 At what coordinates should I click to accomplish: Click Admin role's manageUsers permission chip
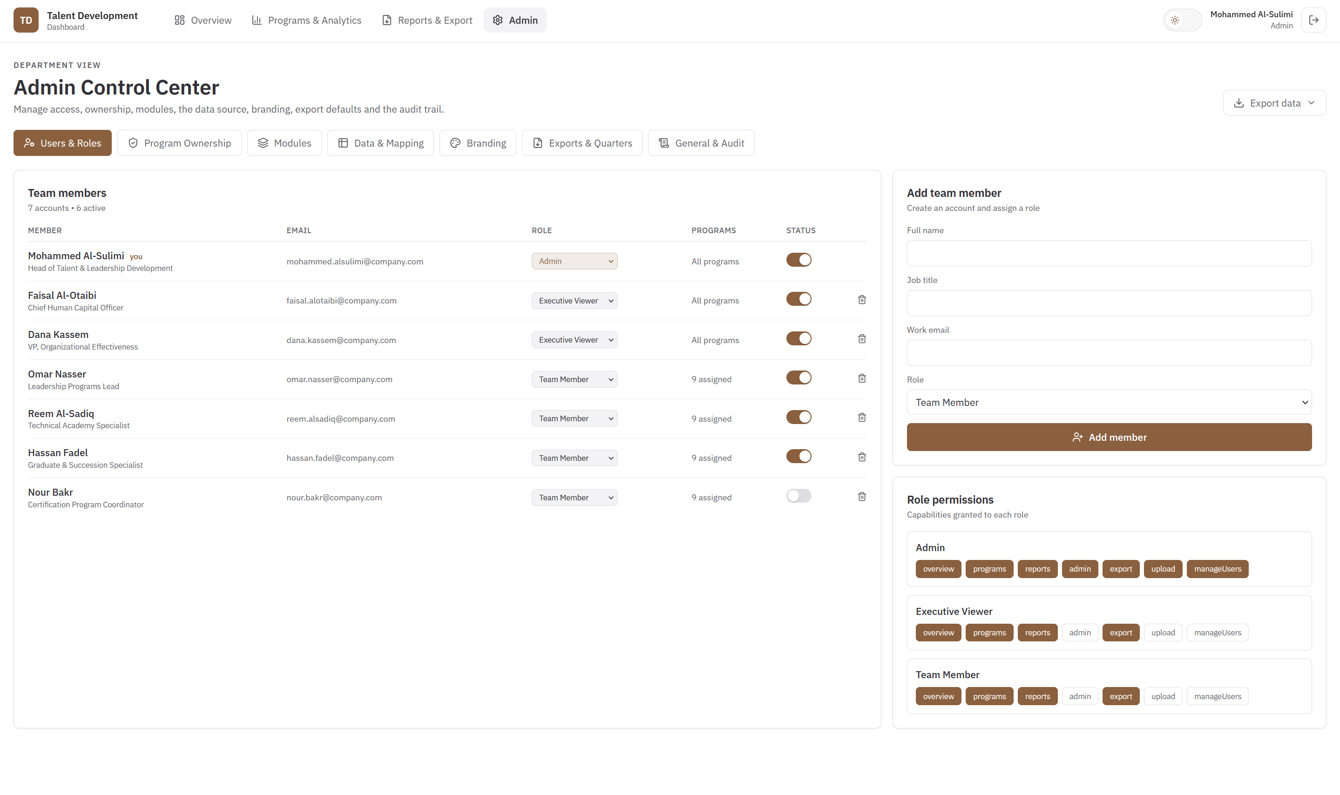click(1217, 569)
